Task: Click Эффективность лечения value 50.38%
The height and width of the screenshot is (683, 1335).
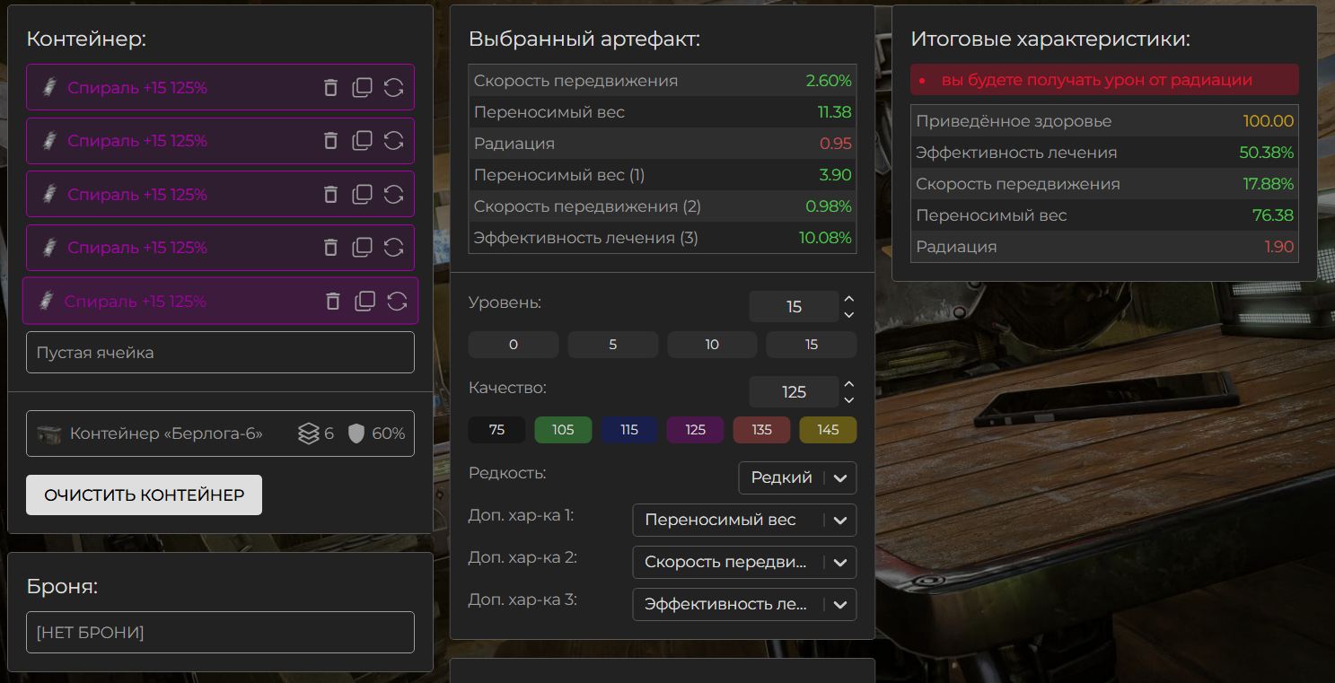Action: (1266, 153)
